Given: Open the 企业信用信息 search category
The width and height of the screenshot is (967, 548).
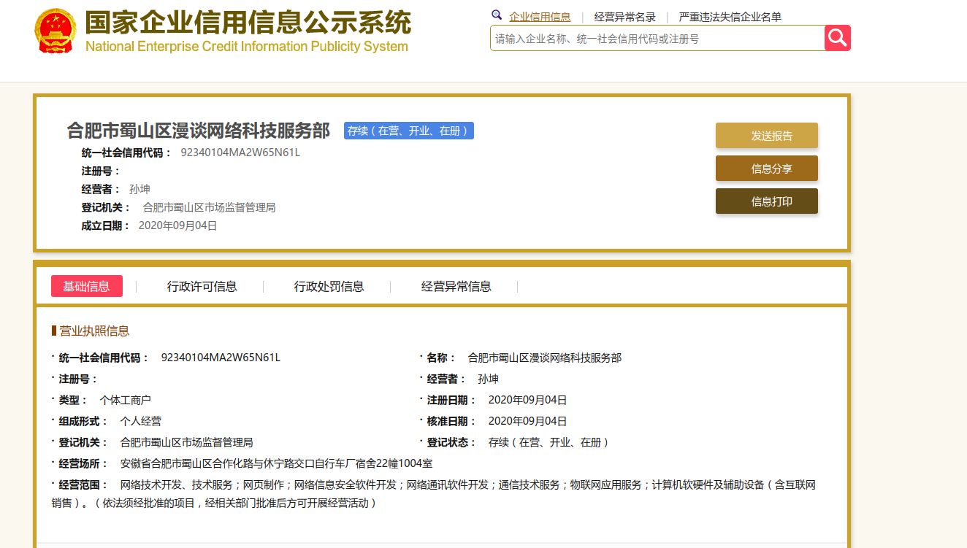Looking at the screenshot, I should [x=540, y=17].
